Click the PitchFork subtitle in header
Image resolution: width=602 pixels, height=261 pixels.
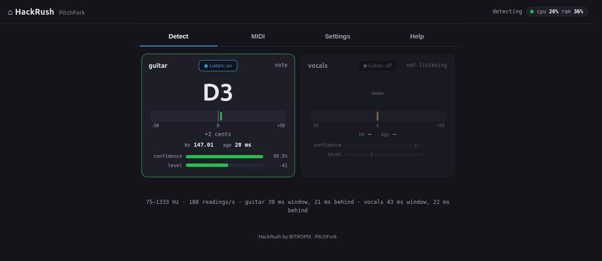tap(72, 12)
